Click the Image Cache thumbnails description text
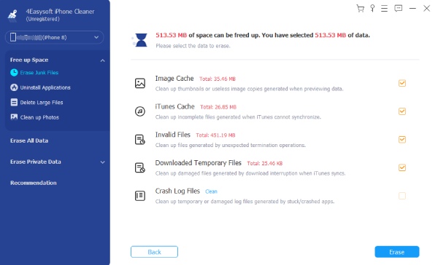 click(x=249, y=89)
